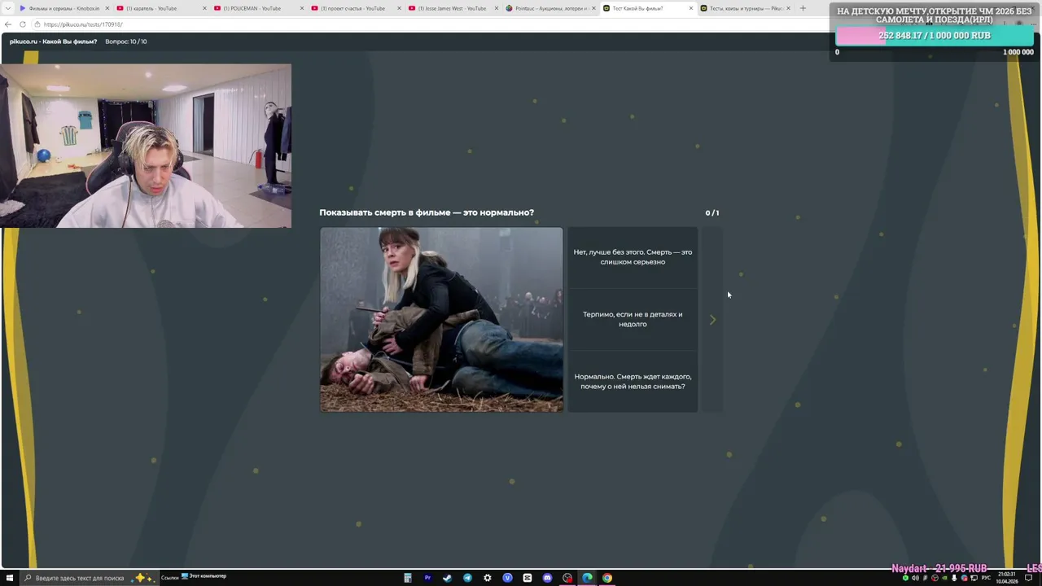
Task: Select answer 'Нет, лучше без этого'
Action: (x=633, y=257)
